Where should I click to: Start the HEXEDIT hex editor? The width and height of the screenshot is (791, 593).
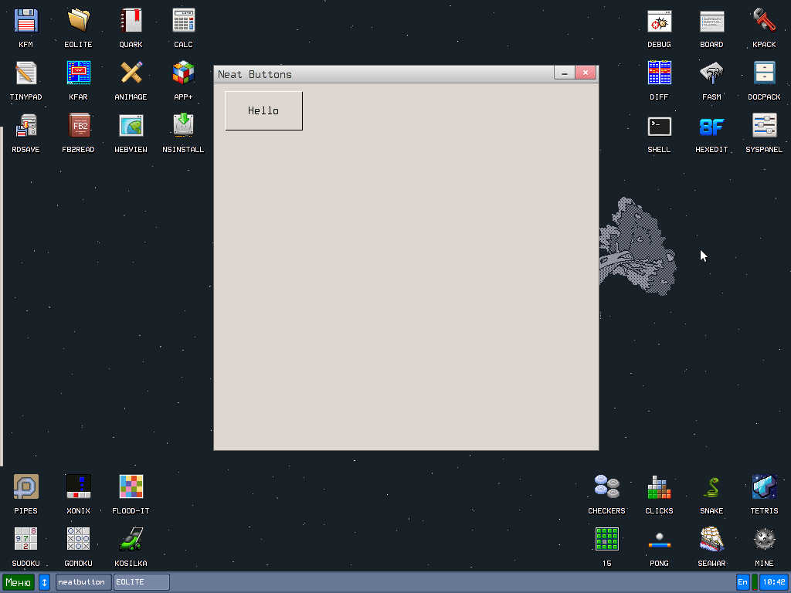[x=711, y=127]
